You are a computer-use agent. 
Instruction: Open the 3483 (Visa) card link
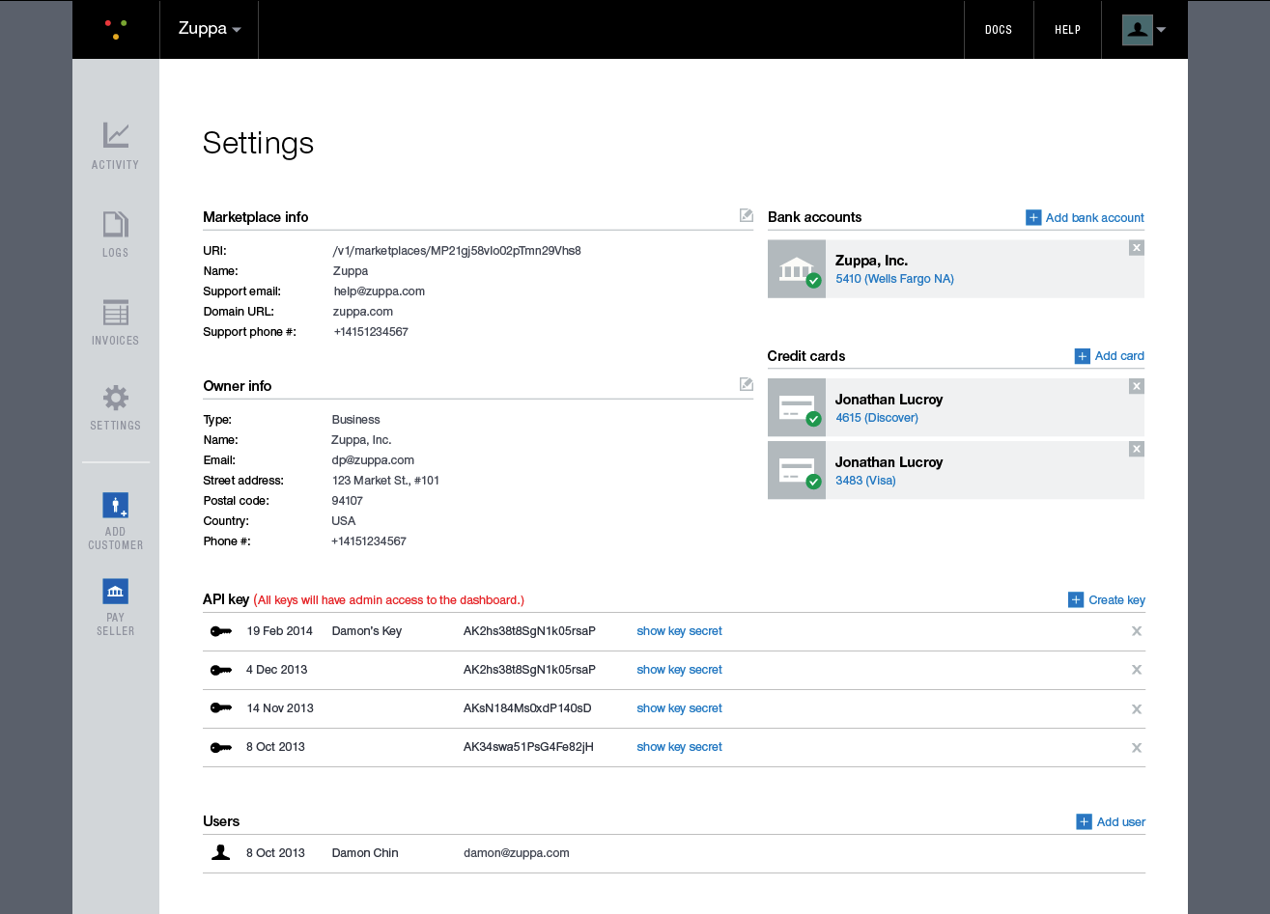click(x=865, y=481)
